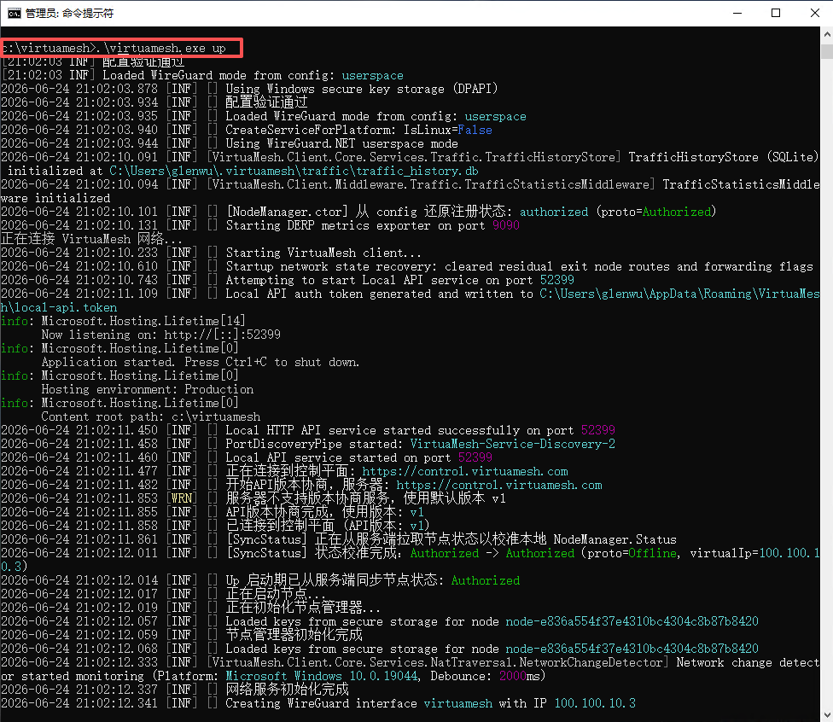Image resolution: width=833 pixels, height=722 pixels.
Task: Minimize the command prompt window
Action: (737, 14)
